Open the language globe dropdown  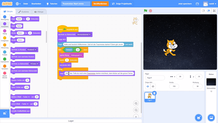point(18,4)
